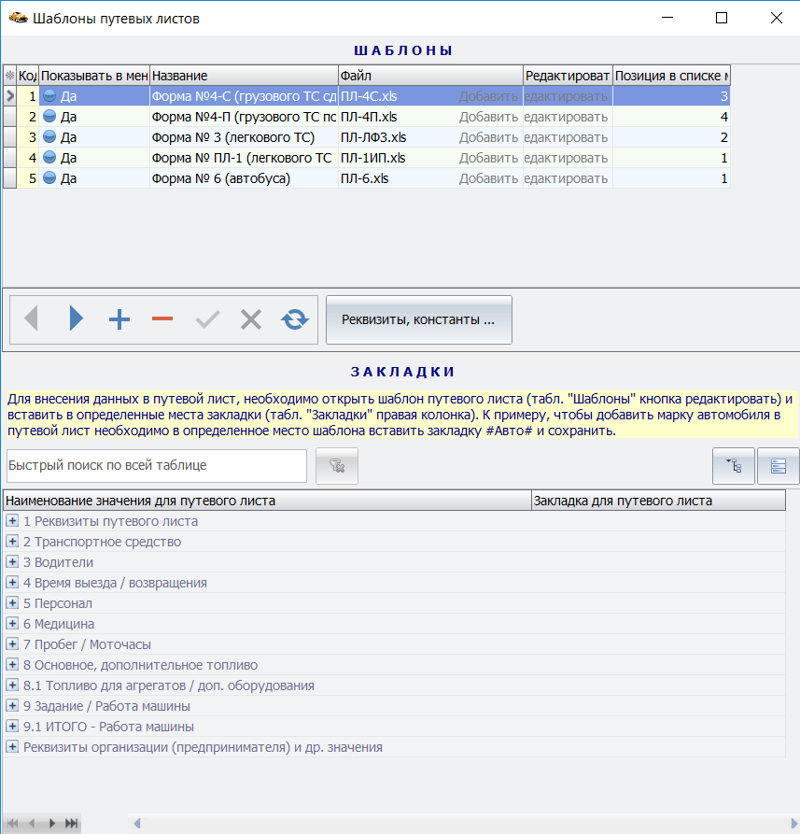Go to the previous template record
The height and width of the screenshot is (834, 800).
click(x=32, y=319)
